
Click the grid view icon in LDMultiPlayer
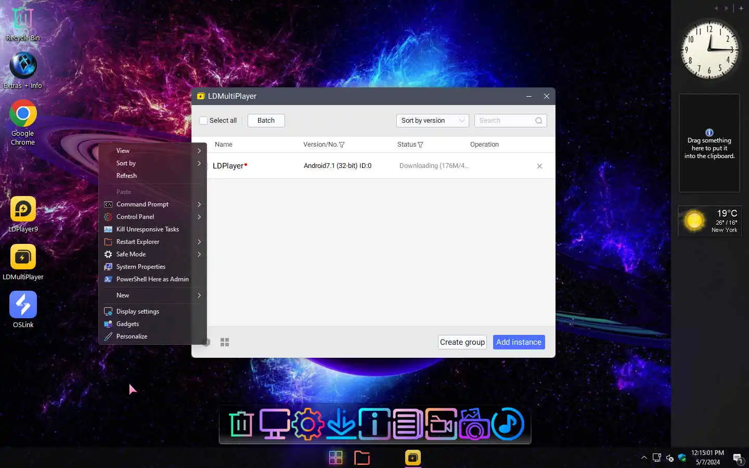pos(225,342)
